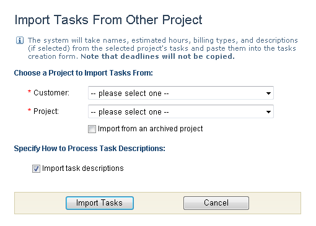Click the bold deadlines-not-copied note
316x226 pixels.
pos(157,56)
